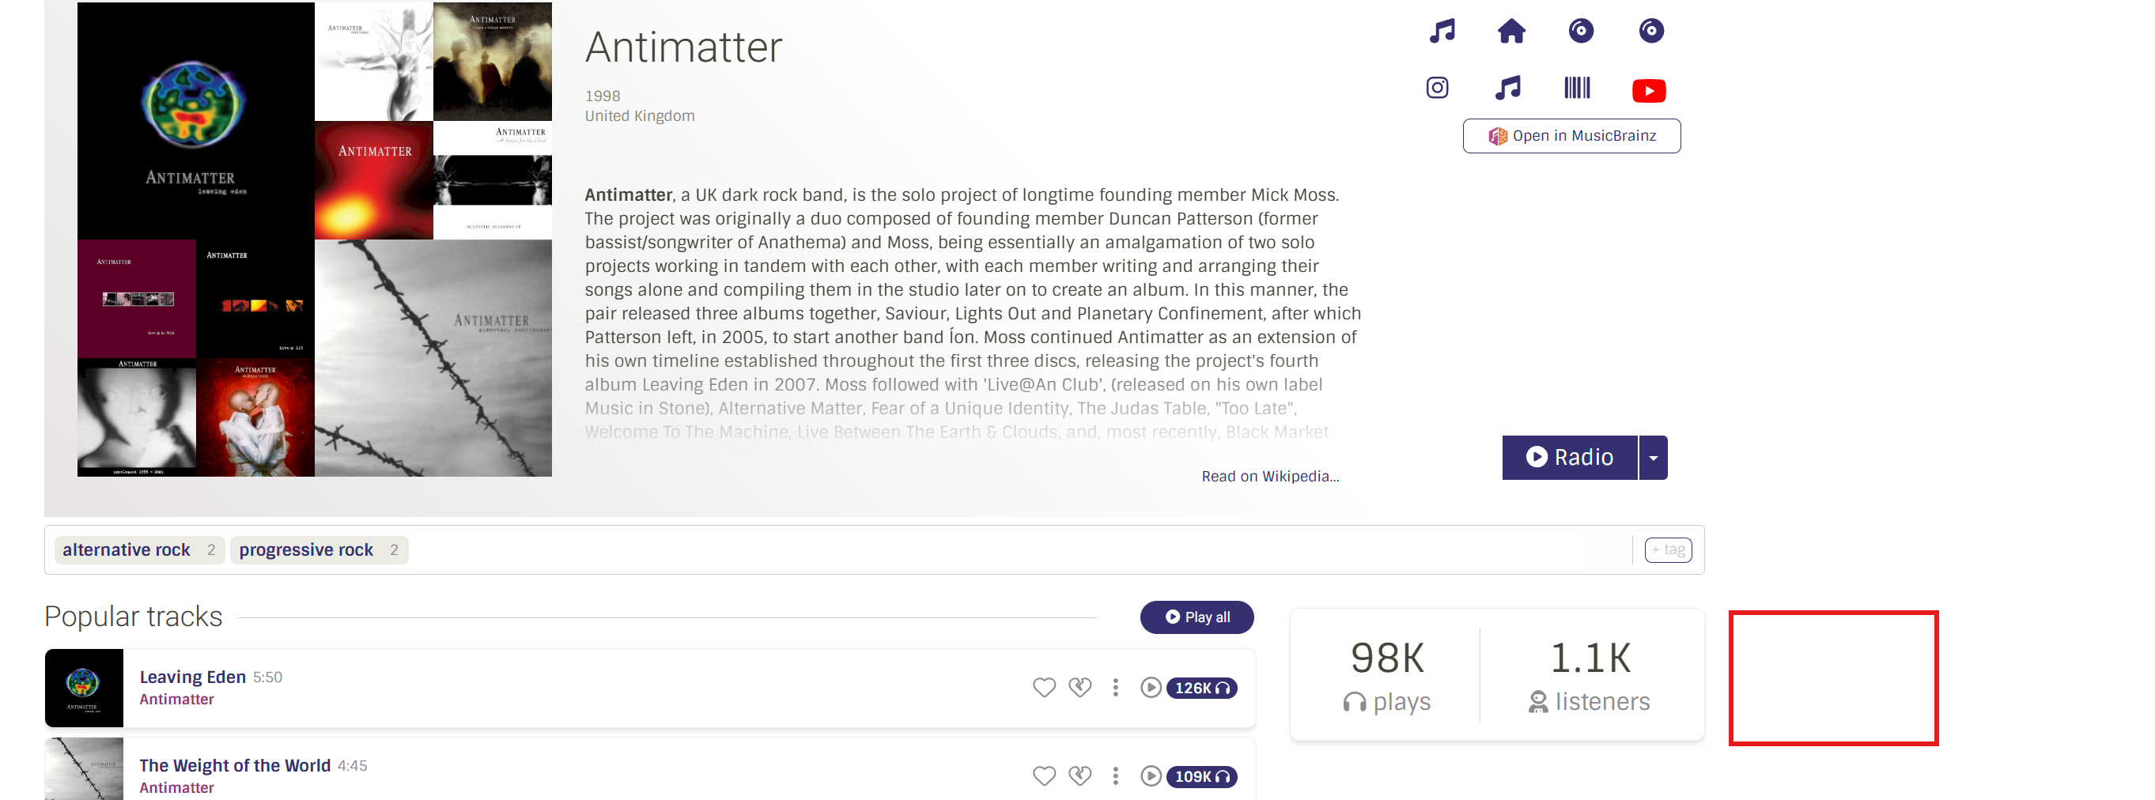Start the artist Radio
This screenshot has width=2155, height=800.
(x=1568, y=457)
